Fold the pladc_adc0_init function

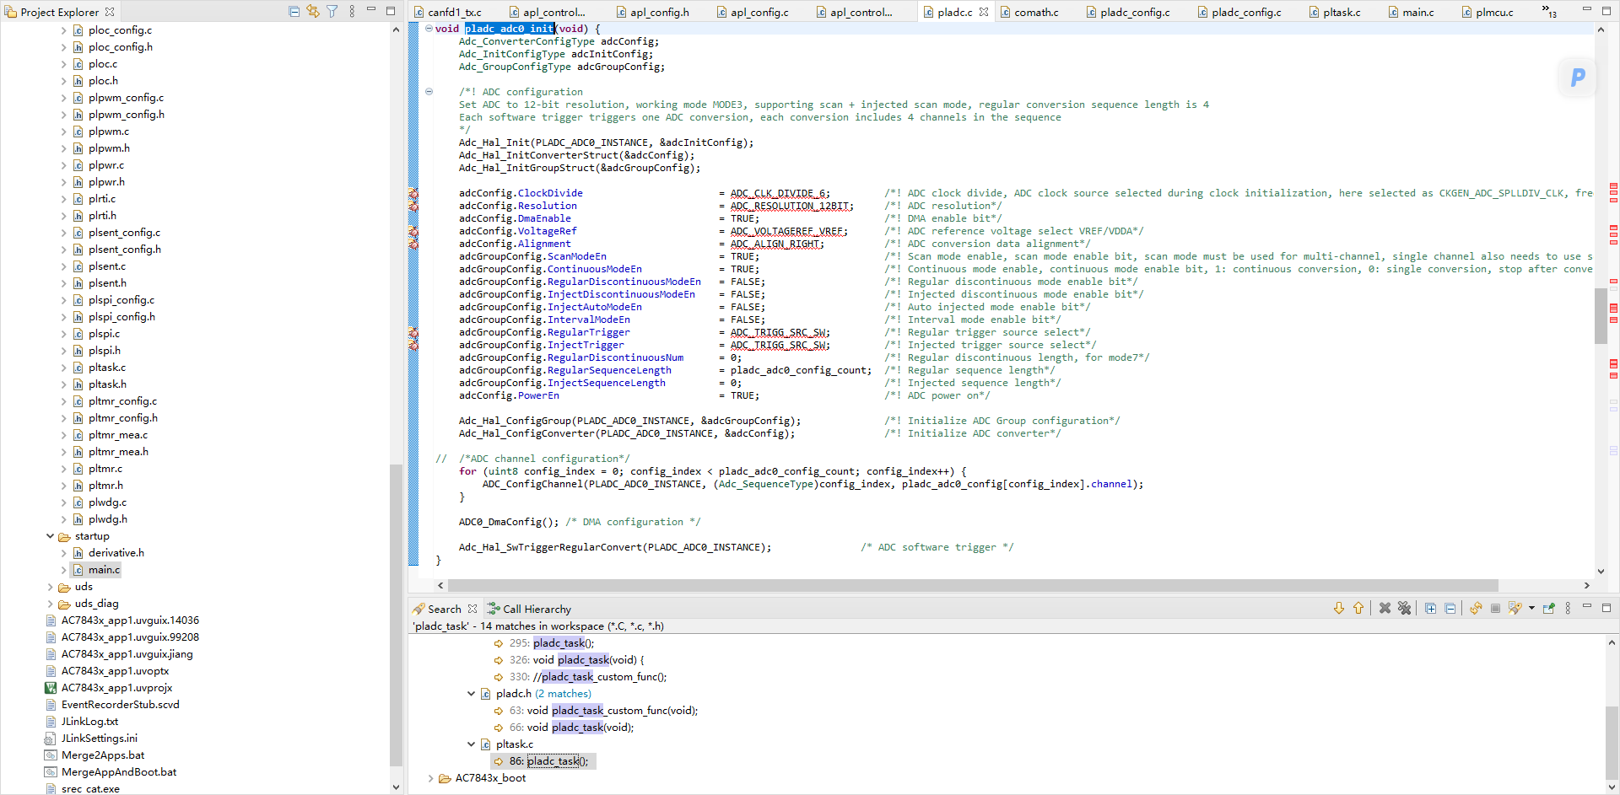pyautogui.click(x=429, y=29)
